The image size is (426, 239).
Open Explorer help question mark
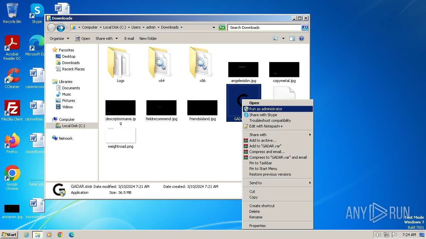point(302,39)
